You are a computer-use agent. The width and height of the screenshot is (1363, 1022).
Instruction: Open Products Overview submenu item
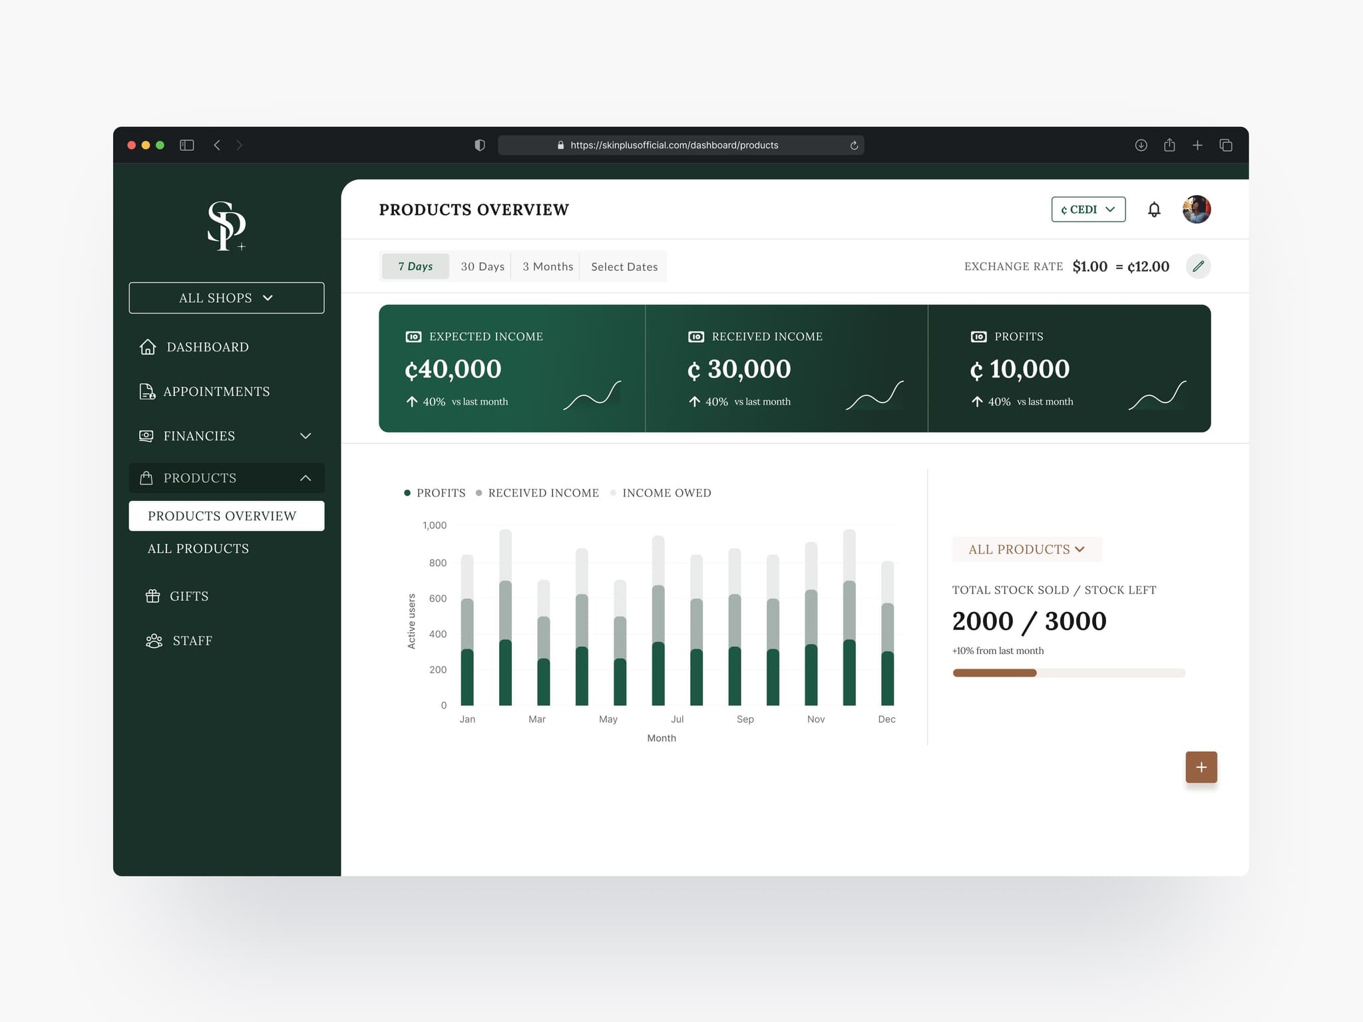click(x=226, y=516)
